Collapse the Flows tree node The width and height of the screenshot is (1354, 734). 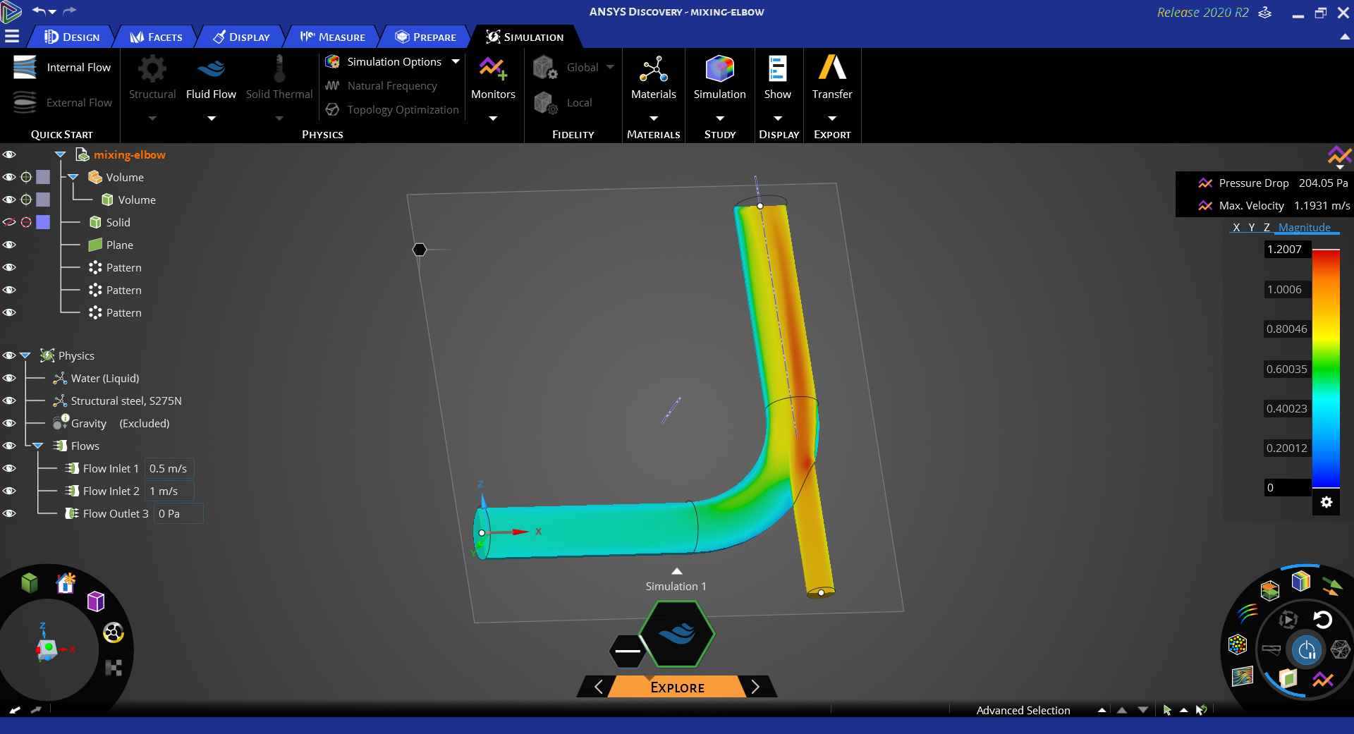[x=38, y=446]
